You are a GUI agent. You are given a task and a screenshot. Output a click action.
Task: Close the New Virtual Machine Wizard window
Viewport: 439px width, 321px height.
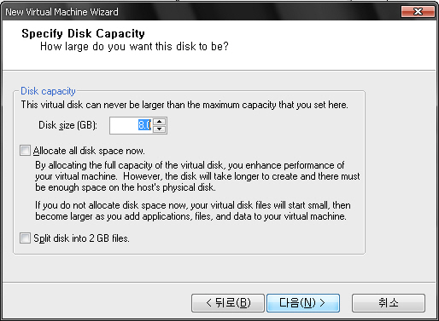(418, 12)
